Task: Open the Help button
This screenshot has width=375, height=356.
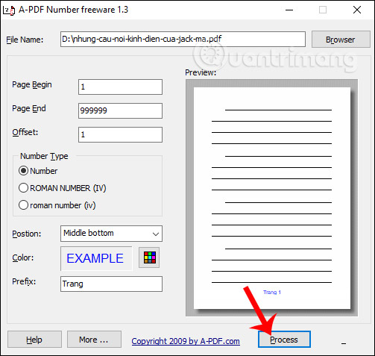Action: pos(34,340)
